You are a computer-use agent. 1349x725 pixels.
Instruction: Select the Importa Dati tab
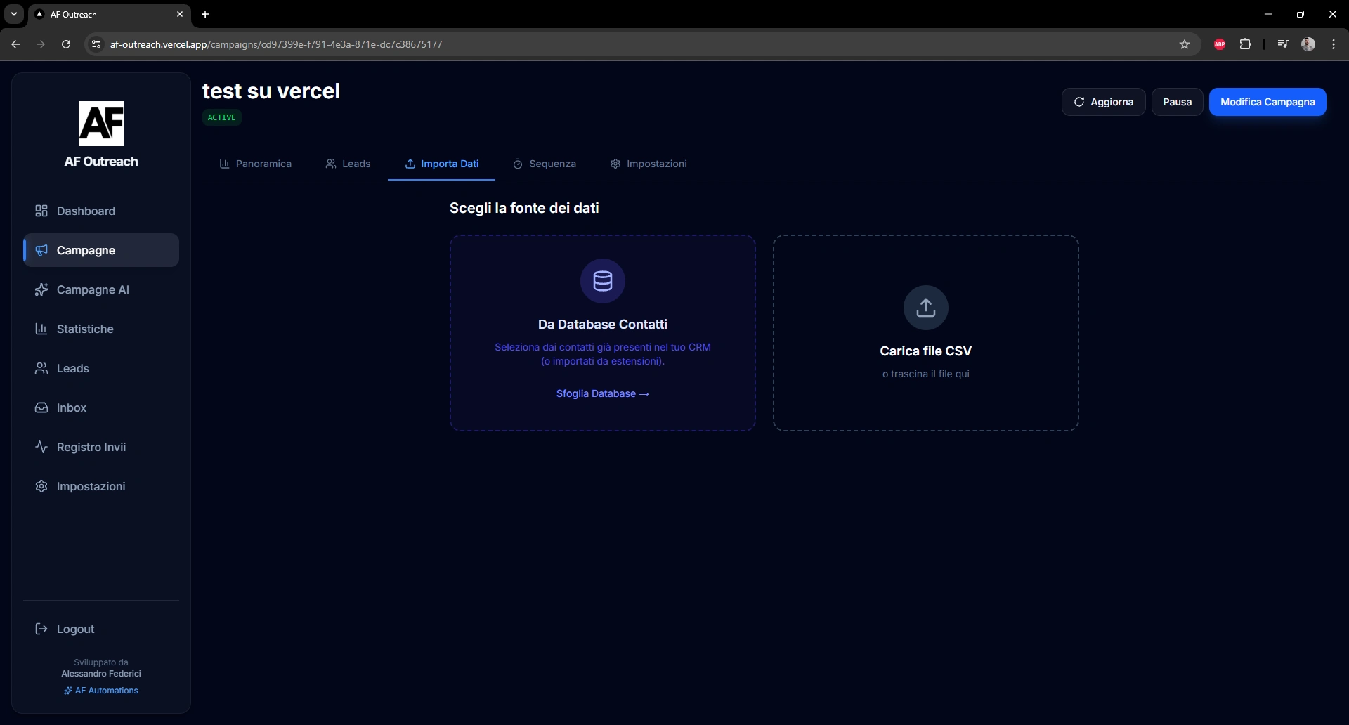441,164
